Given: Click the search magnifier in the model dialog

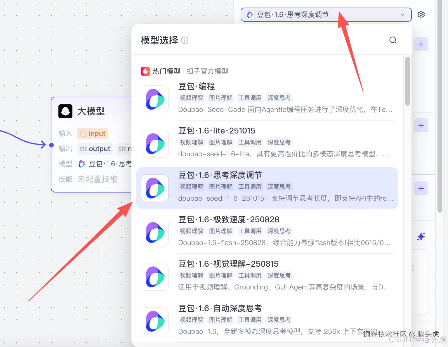Looking at the screenshot, I should [393, 40].
